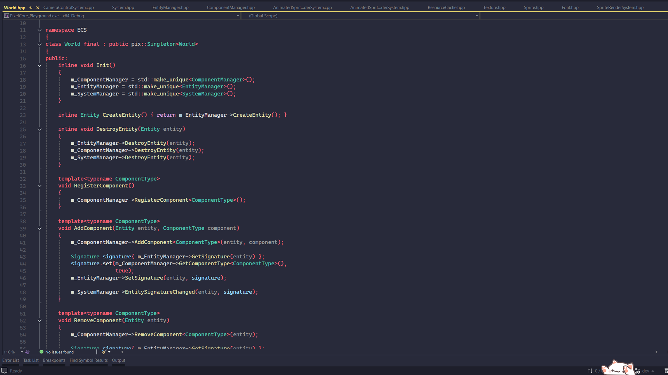Screen dimensions: 668x375
Task: Click the project icon beside PixelCore_Playground.exe
Action: 6,16
